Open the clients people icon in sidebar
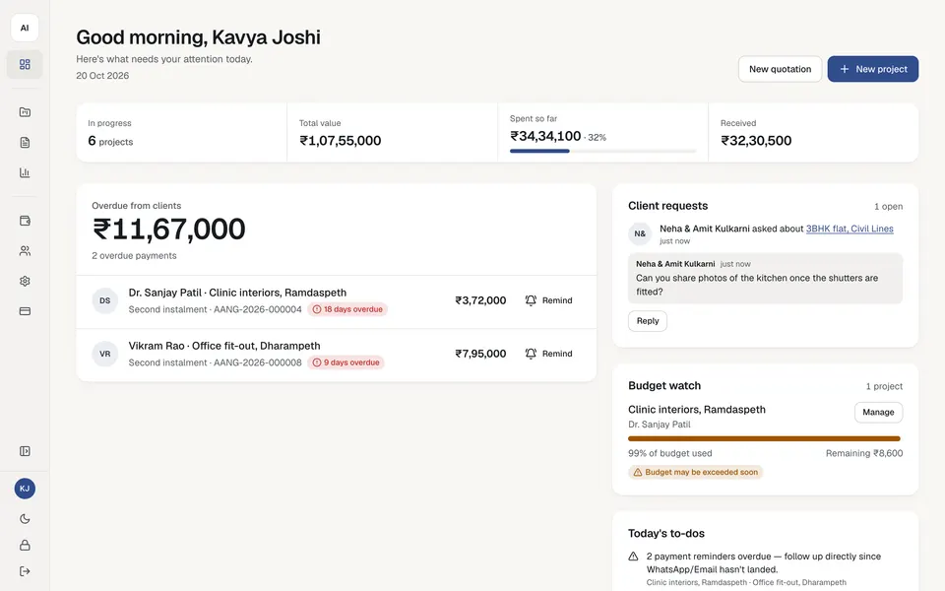This screenshot has height=591, width=945. coord(25,251)
